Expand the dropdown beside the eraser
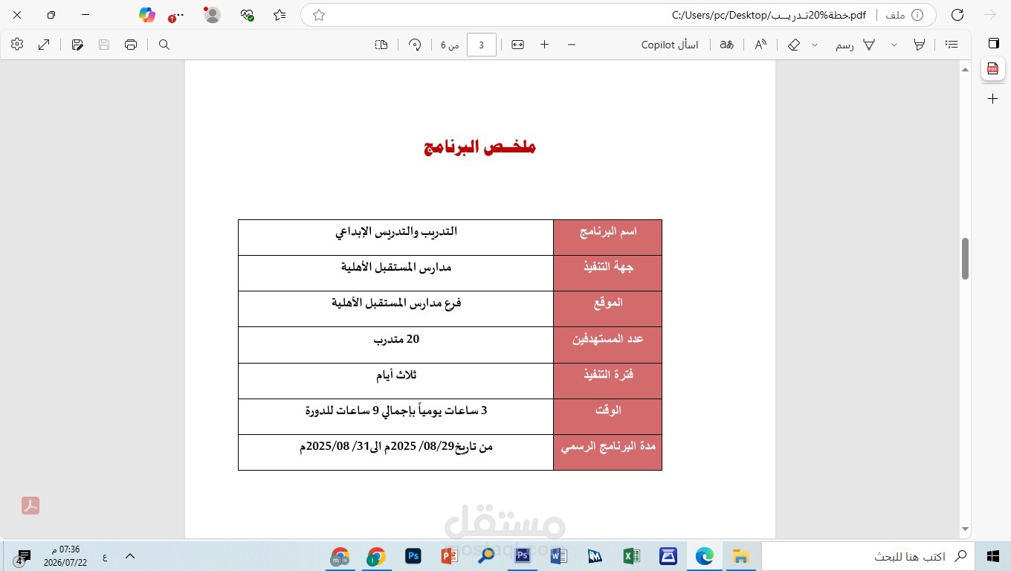The image size is (1011, 571). pyautogui.click(x=814, y=45)
